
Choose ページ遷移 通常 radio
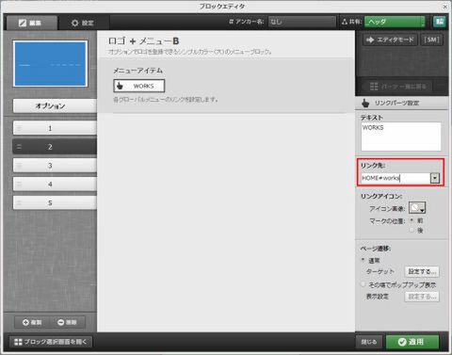[x=363, y=260]
